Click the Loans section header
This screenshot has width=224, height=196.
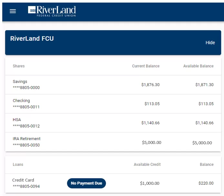pyautogui.click(x=18, y=165)
